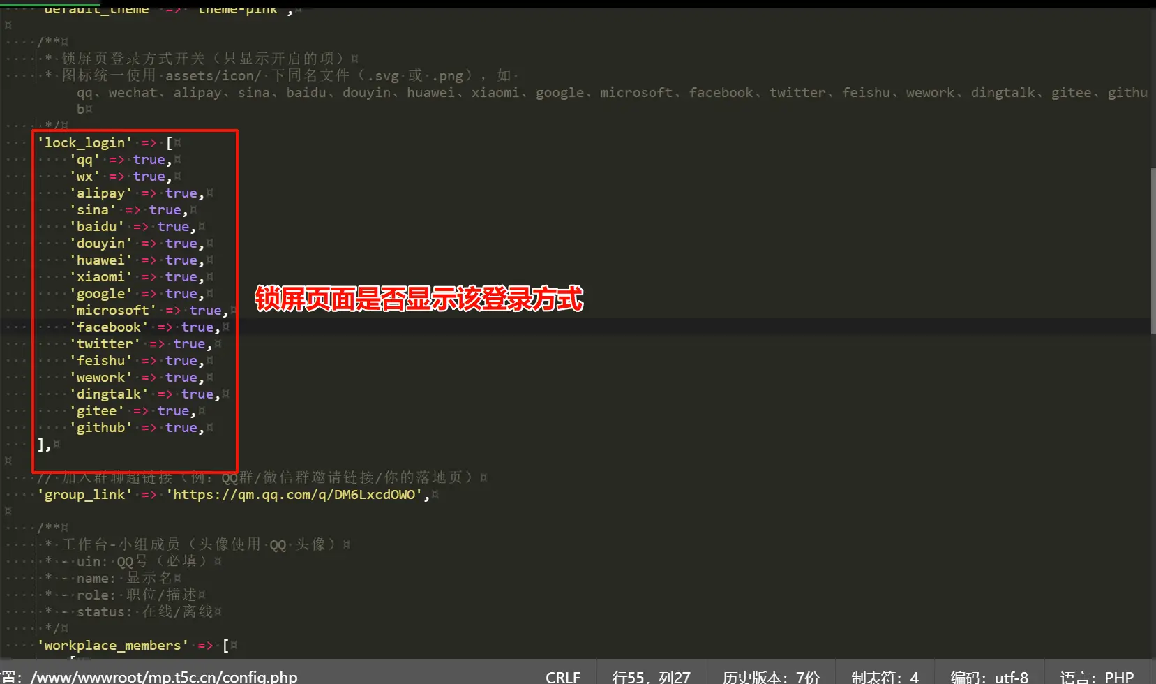Viewport: 1156px width, 684px height.
Task: Click the red annotation text 锁屏页面是否显示该登录方式
Action: pyautogui.click(x=419, y=299)
